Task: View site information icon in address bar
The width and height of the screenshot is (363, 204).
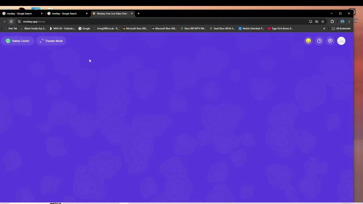Action: pos(19,22)
